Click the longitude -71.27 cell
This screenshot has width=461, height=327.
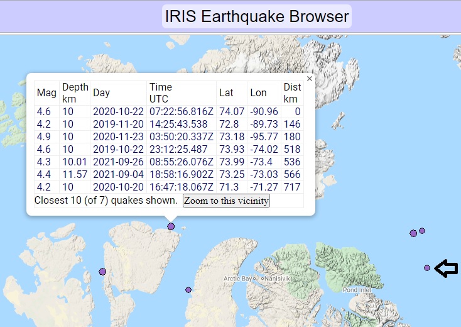[x=264, y=187]
